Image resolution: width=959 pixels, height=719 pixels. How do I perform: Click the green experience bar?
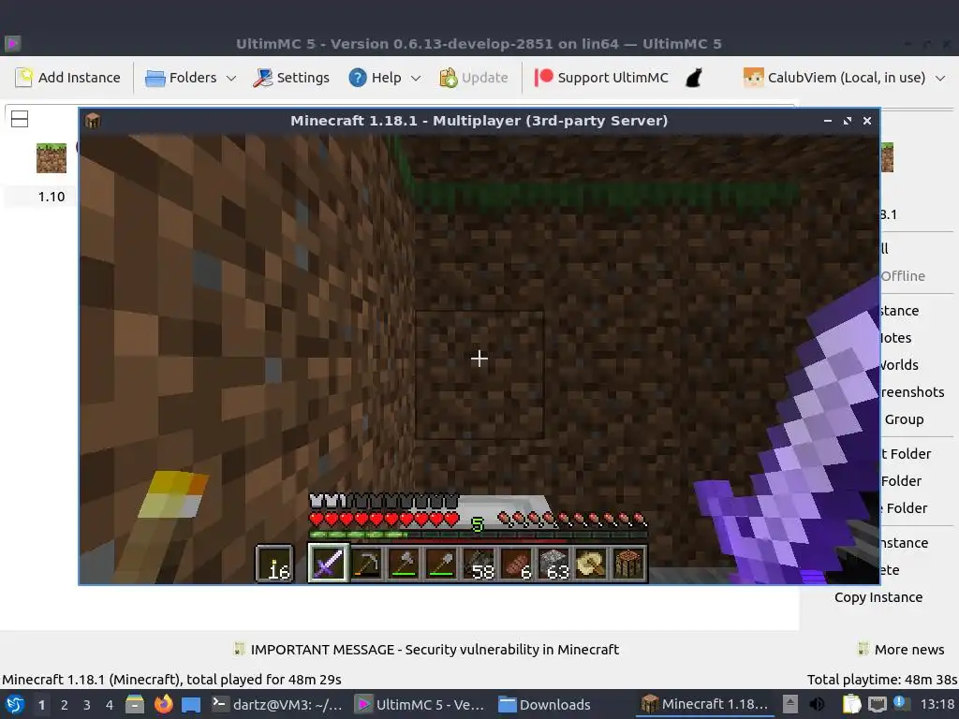click(478, 535)
